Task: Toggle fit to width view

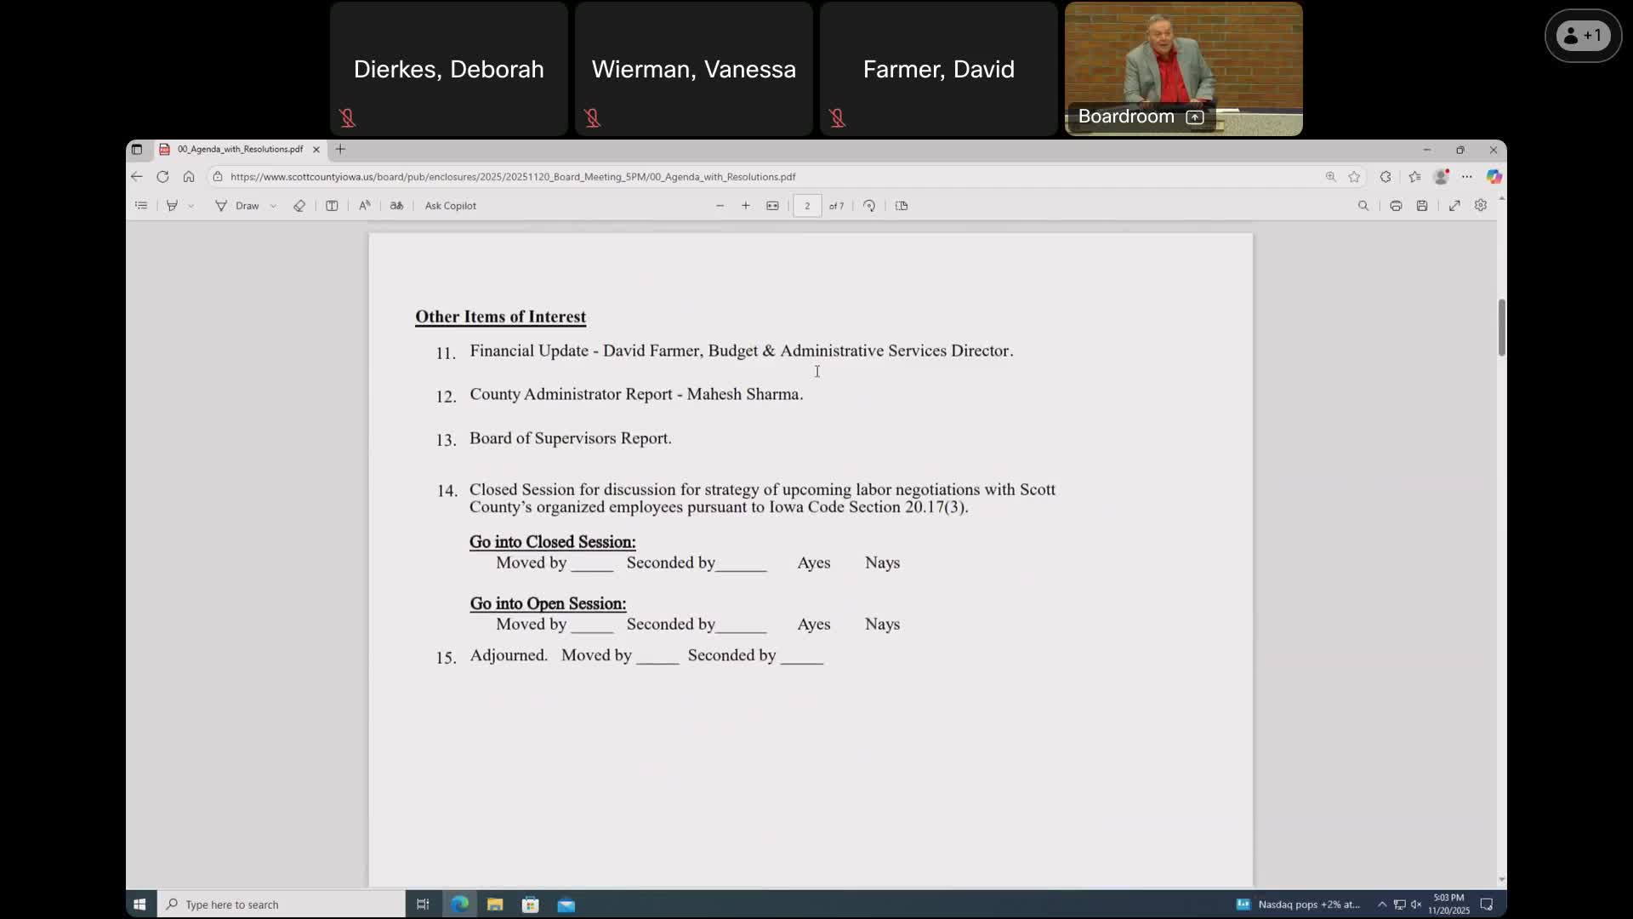Action: coord(772,206)
